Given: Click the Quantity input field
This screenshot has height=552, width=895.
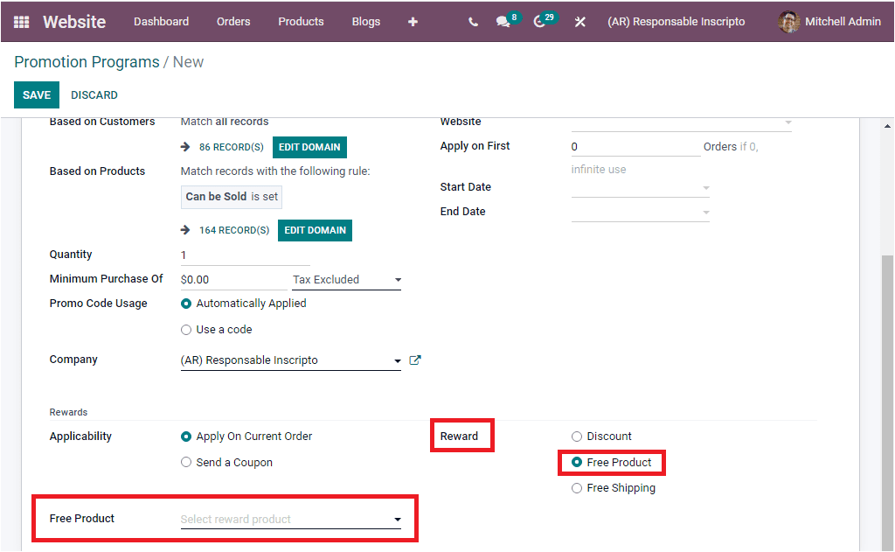Looking at the screenshot, I should (245, 255).
